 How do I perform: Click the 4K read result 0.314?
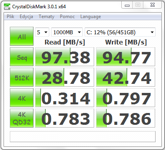click(x=65, y=98)
